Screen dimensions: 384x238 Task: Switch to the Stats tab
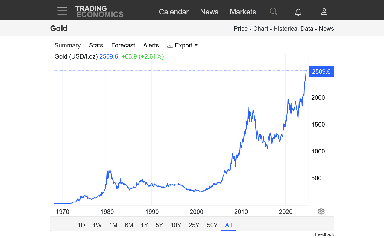[96, 45]
